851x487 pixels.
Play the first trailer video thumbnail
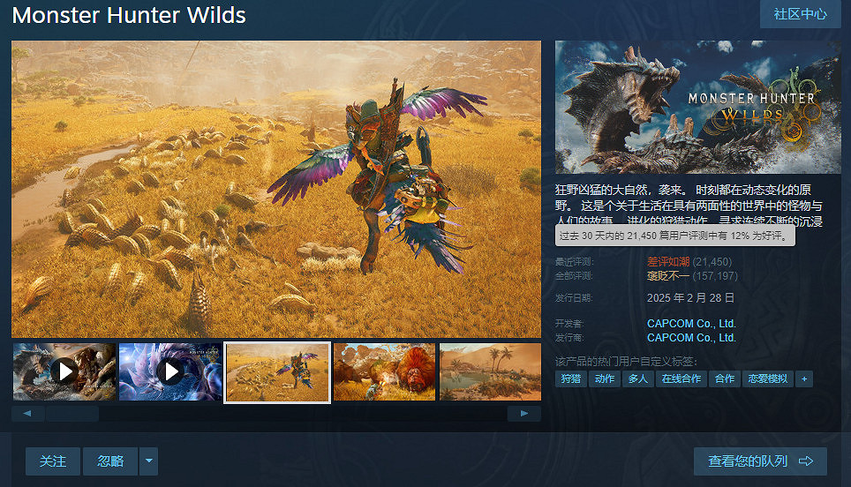click(x=64, y=371)
